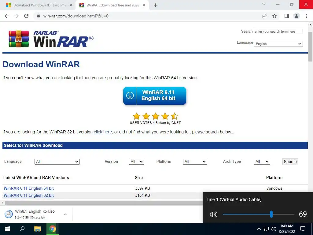Click Chrome icon on taskbar
Screen dimensions: 313x235
(53, 229)
